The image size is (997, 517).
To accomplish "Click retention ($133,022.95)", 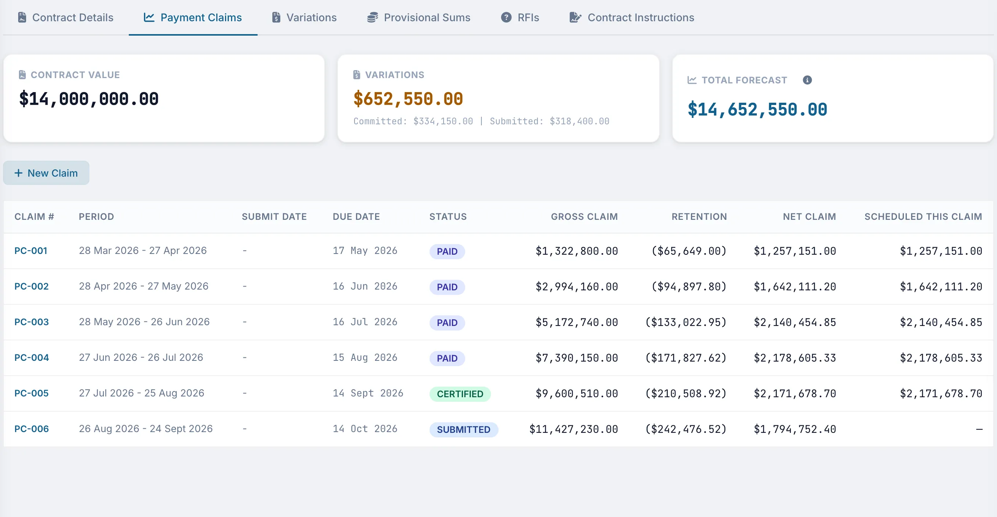I will click(x=686, y=322).
